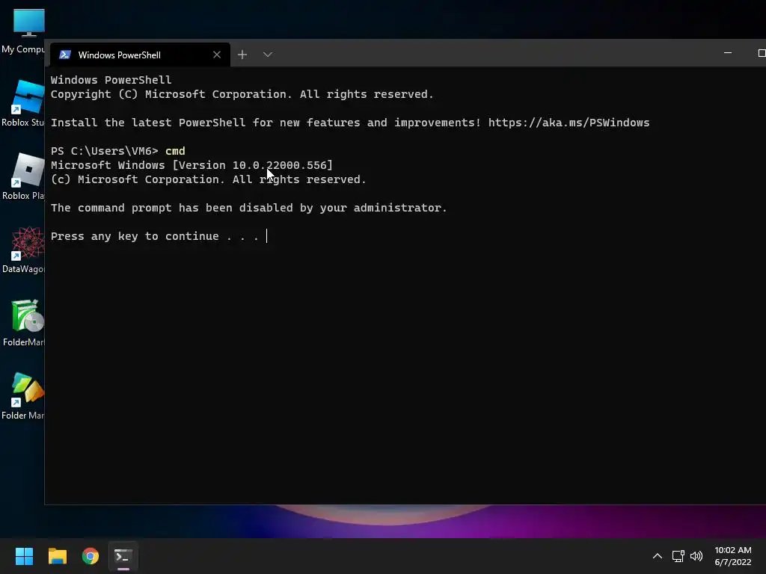This screenshot has width=766, height=574.
Task: Click the 'command prompt has been disabled' message
Action: [248, 208]
